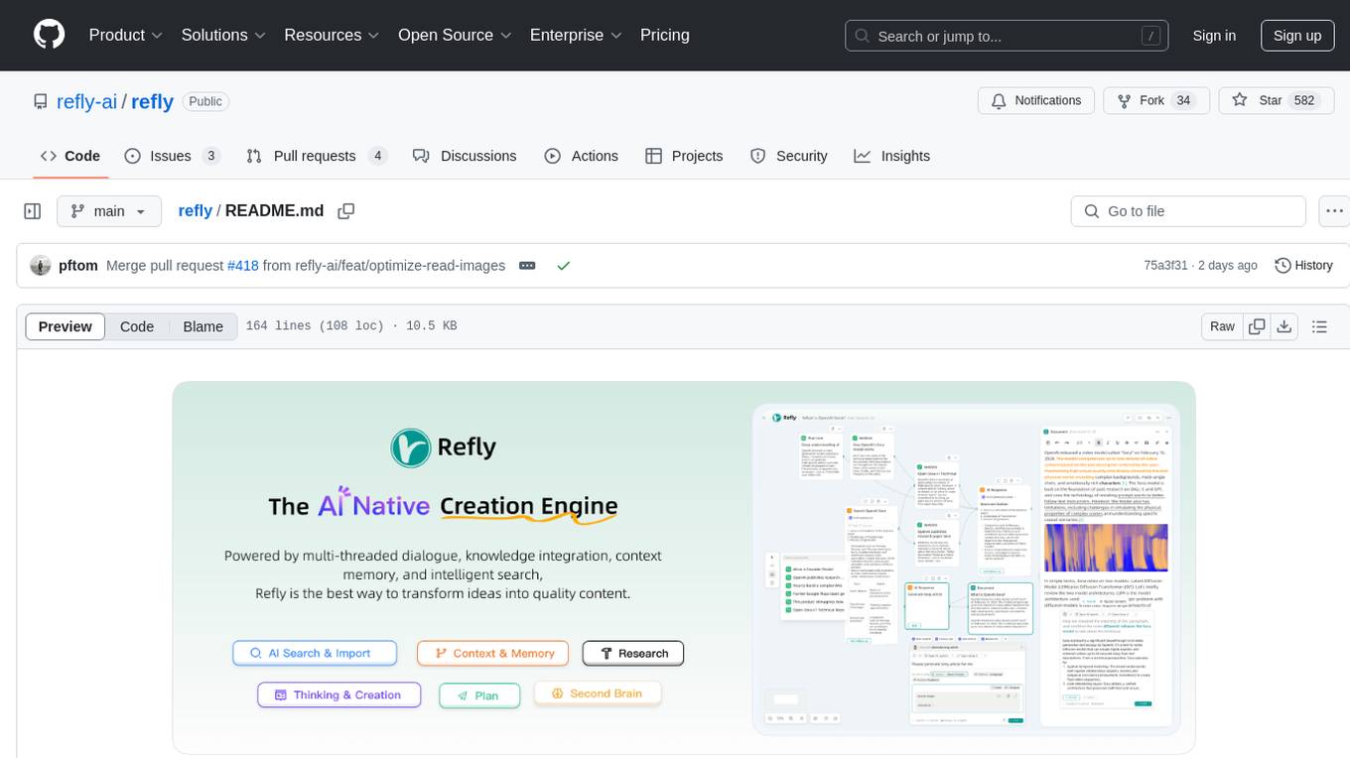This screenshot has height=758, width=1350.
Task: Click the Sign in link
Action: click(1214, 35)
